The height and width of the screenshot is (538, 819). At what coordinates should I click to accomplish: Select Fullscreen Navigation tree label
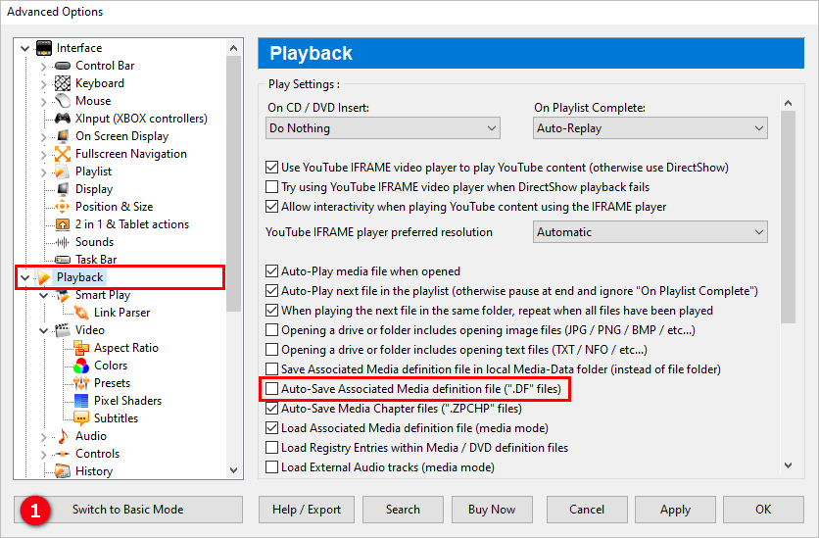coord(131,154)
